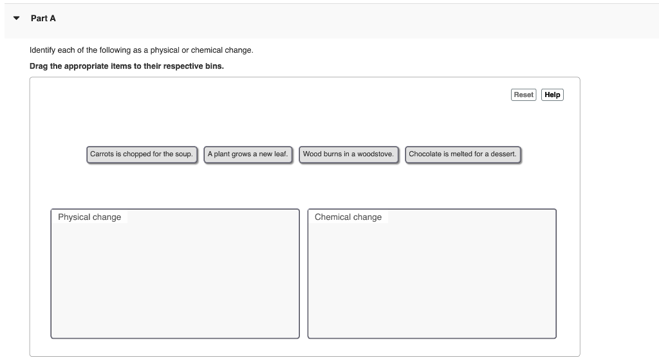Click 'Identify each of the following' instruction text
Image resolution: width=659 pixels, height=360 pixels.
click(141, 50)
